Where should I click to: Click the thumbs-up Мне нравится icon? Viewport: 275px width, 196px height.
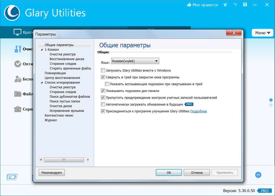pos(189,5)
